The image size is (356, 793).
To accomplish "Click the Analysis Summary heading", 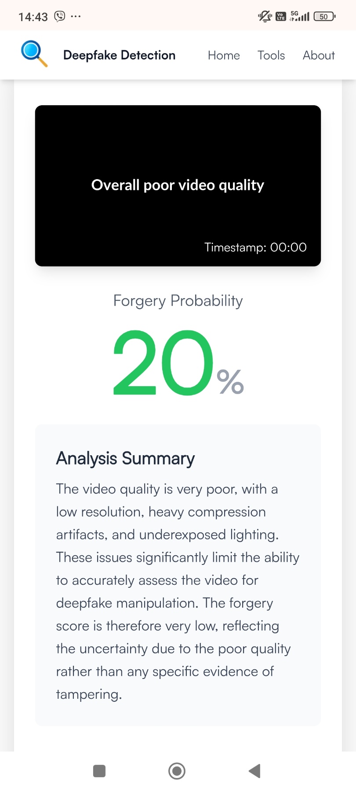I will click(x=125, y=458).
